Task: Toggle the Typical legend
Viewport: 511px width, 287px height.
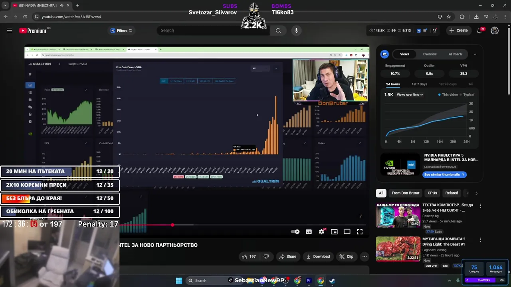Action: pos(467,94)
